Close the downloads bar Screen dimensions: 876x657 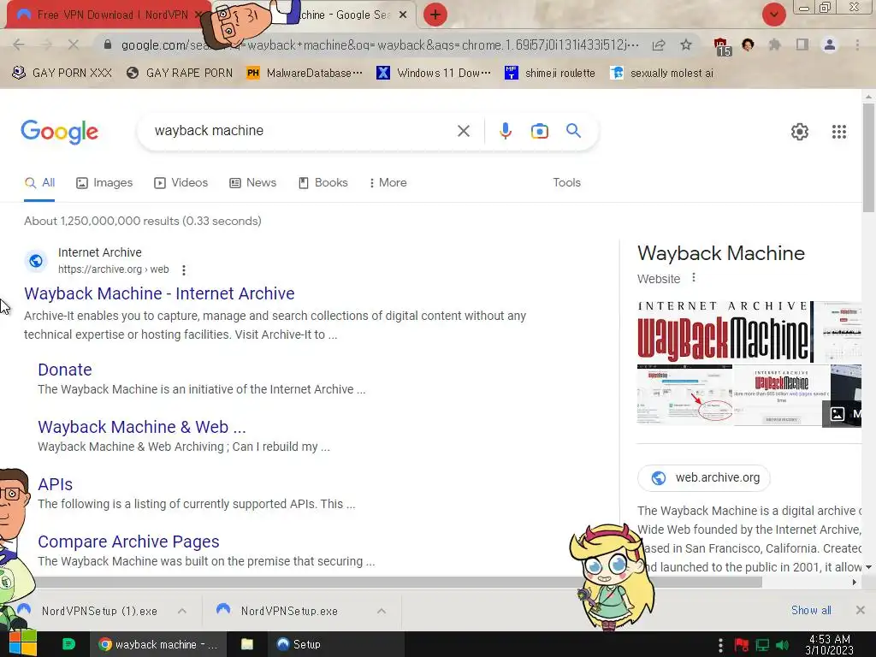click(x=861, y=610)
